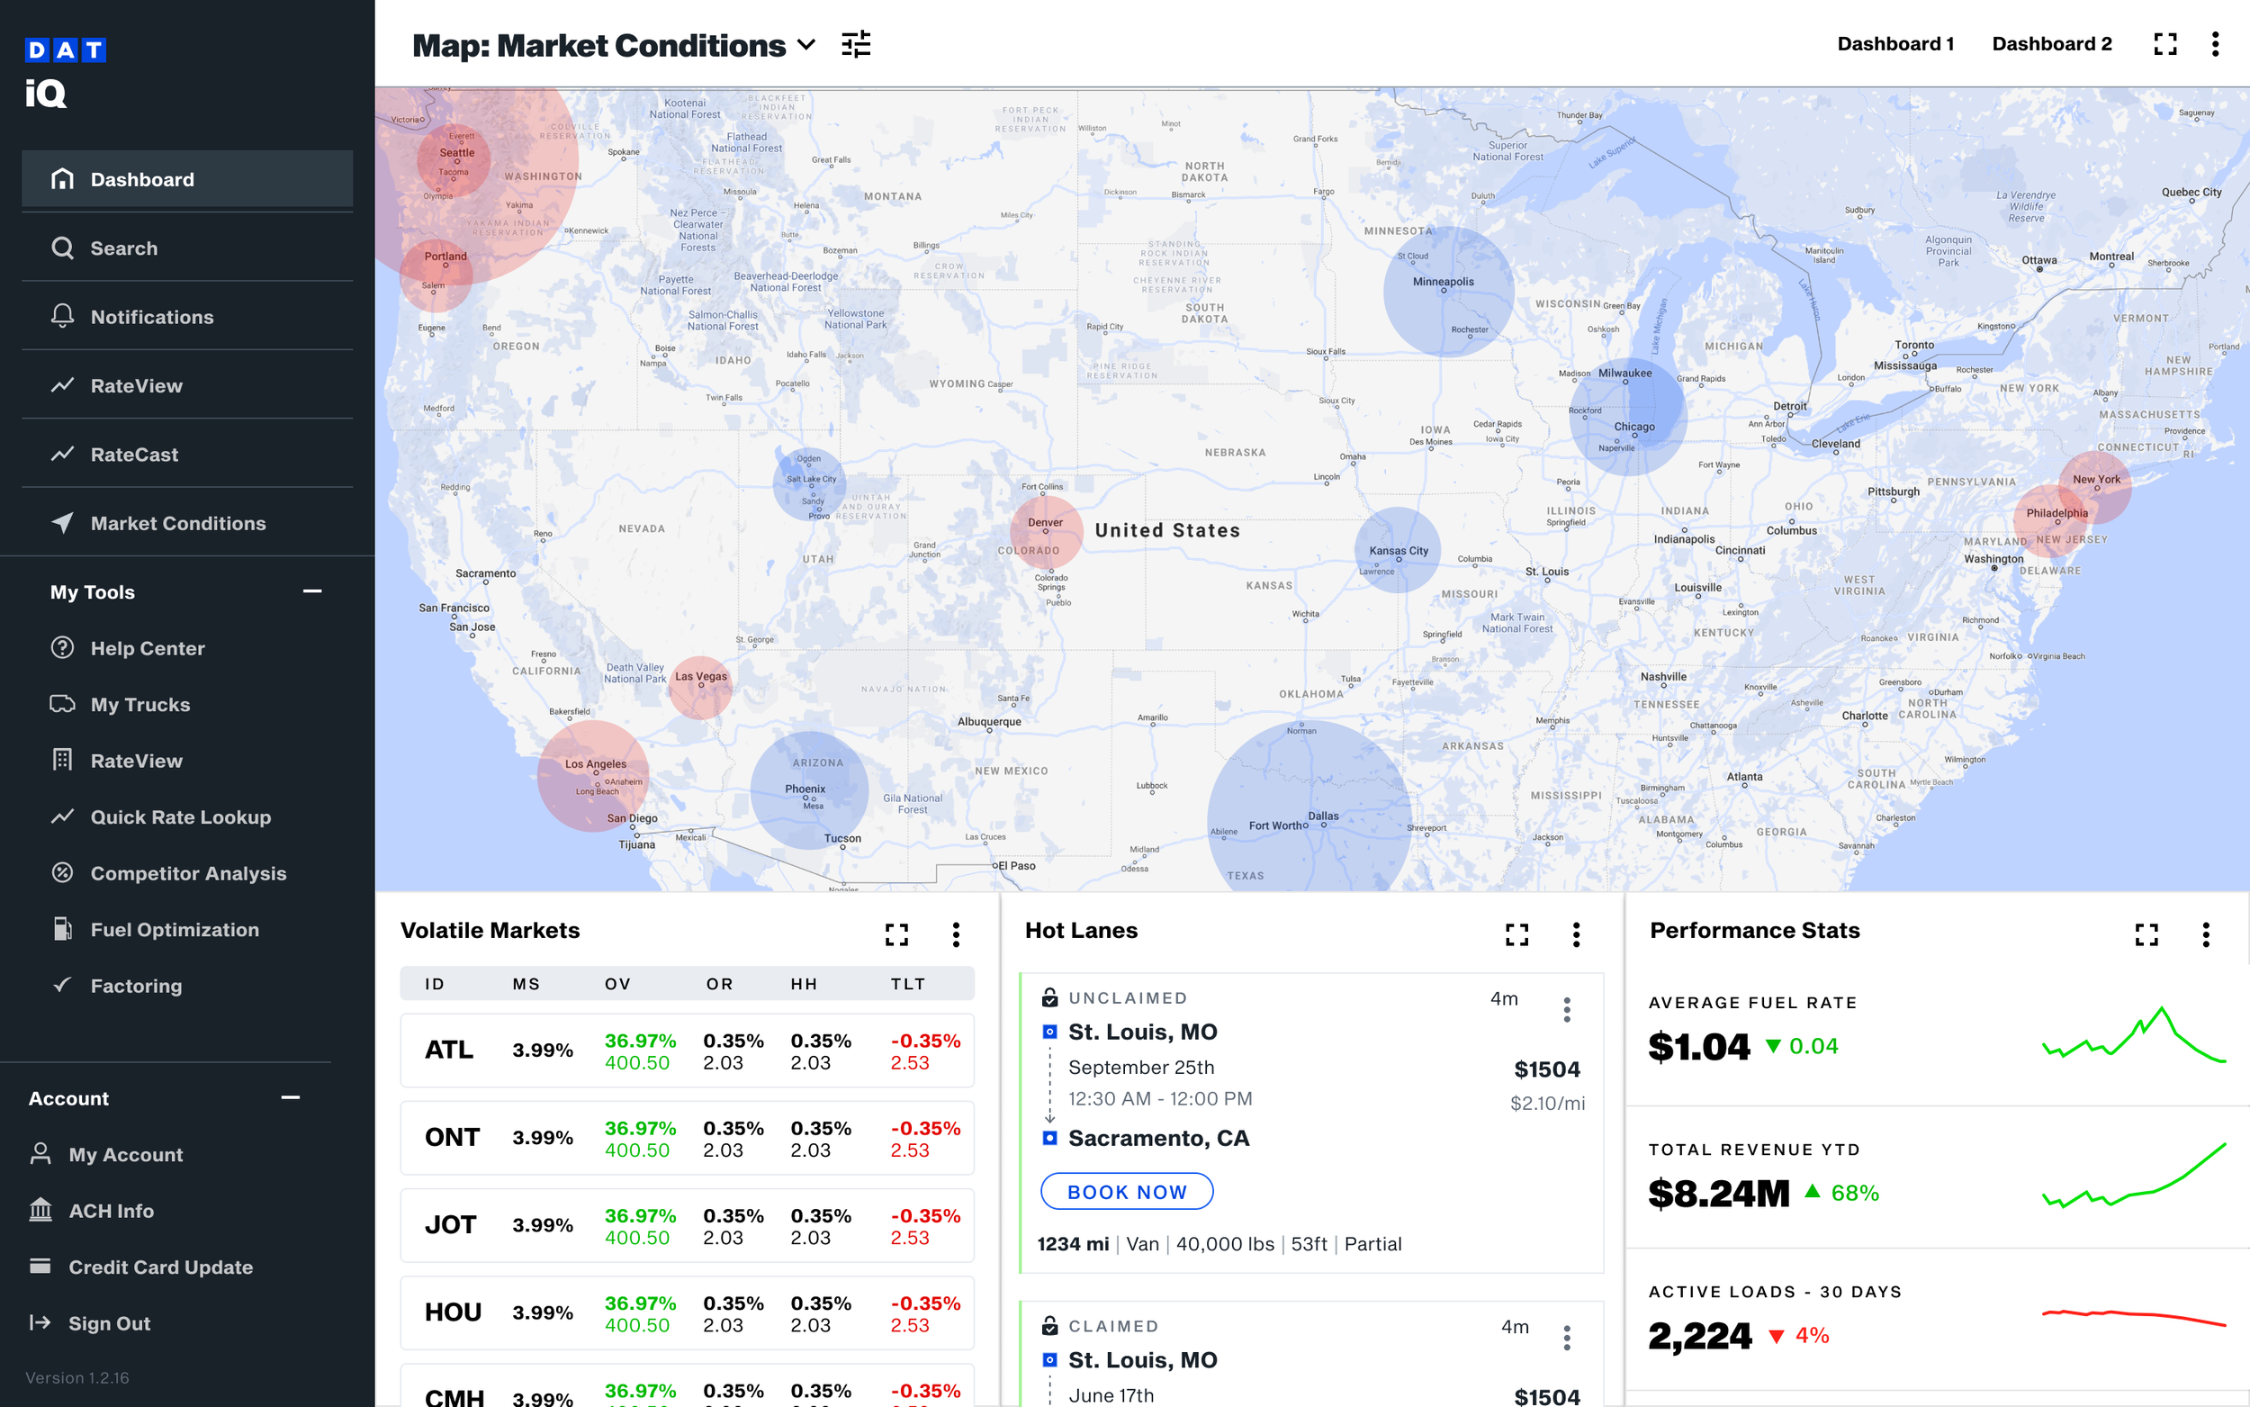This screenshot has width=2250, height=1407.
Task: Switch to Dashboard 2 tab
Action: tap(2051, 45)
